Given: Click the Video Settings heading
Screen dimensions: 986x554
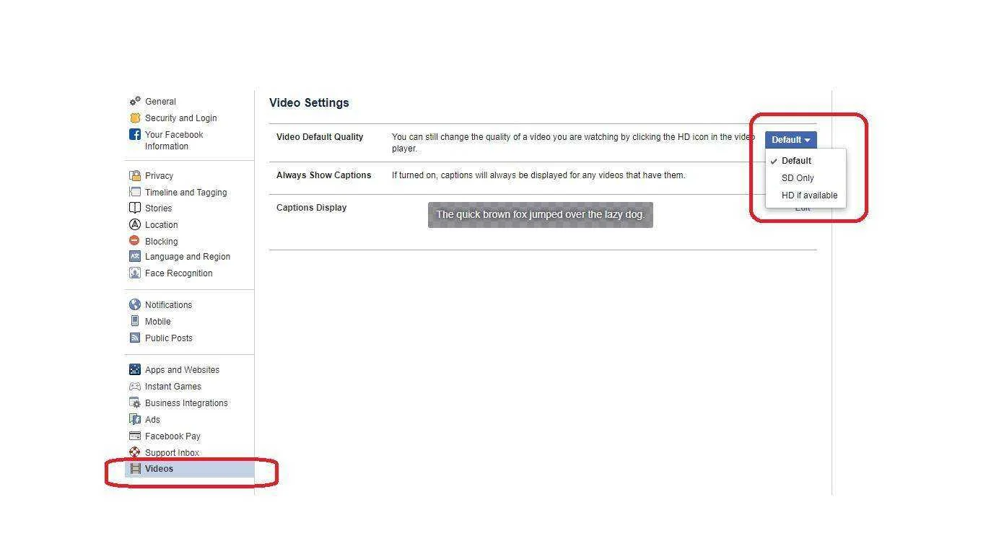Looking at the screenshot, I should [x=309, y=102].
